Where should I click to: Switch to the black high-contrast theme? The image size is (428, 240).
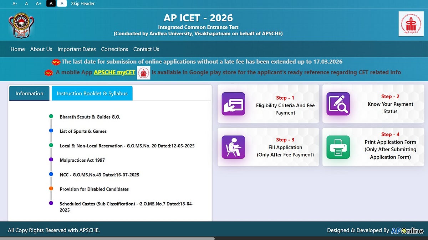pyautogui.click(x=51, y=4)
